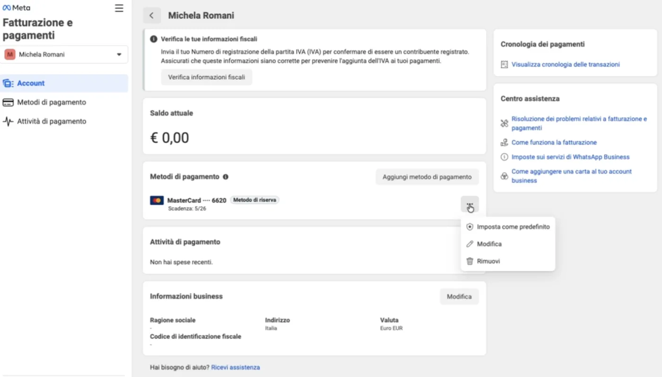Open the hamburger menu next to Meta logo
The width and height of the screenshot is (662, 377).
click(x=119, y=8)
